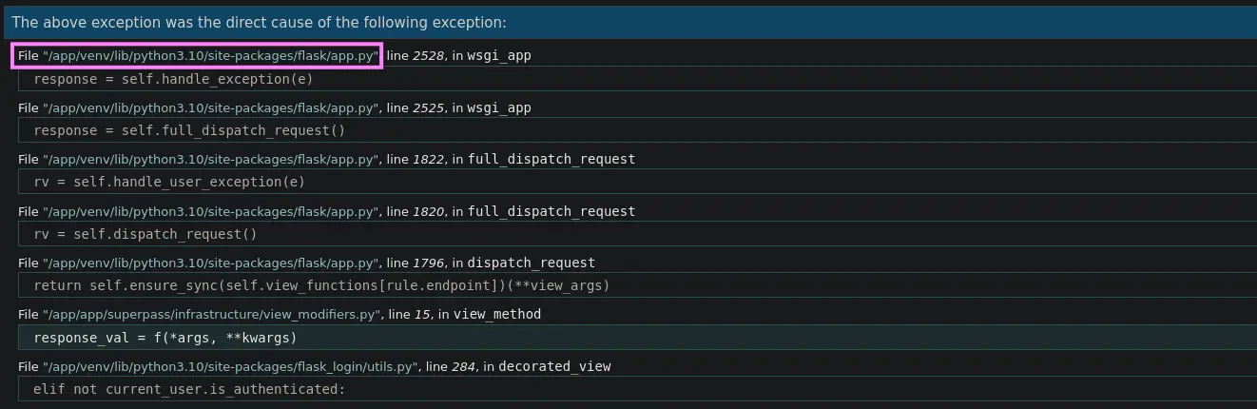
Task: Select the flask/app.py path for line 1822
Action: click(x=211, y=159)
